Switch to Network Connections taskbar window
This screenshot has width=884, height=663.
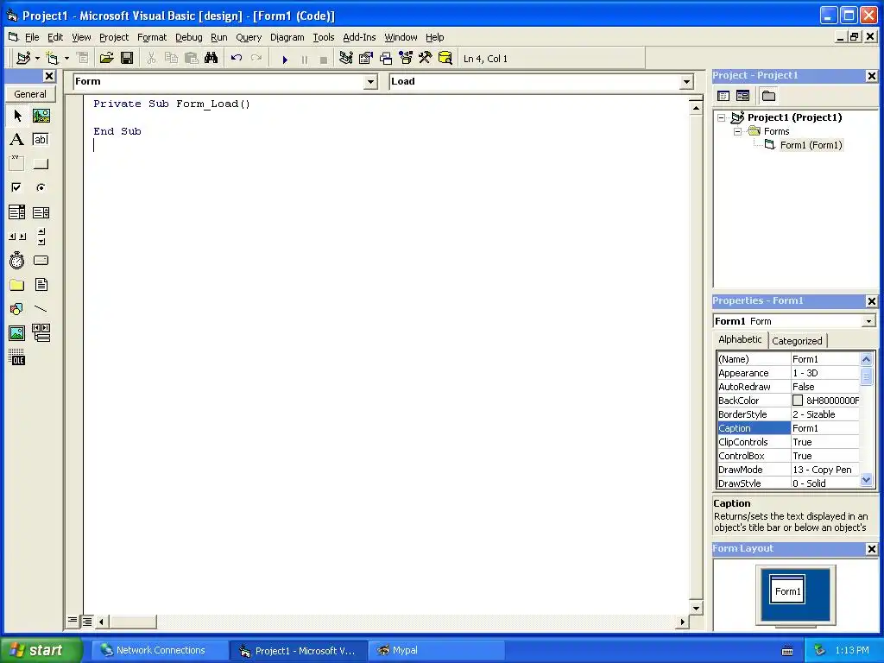click(160, 651)
